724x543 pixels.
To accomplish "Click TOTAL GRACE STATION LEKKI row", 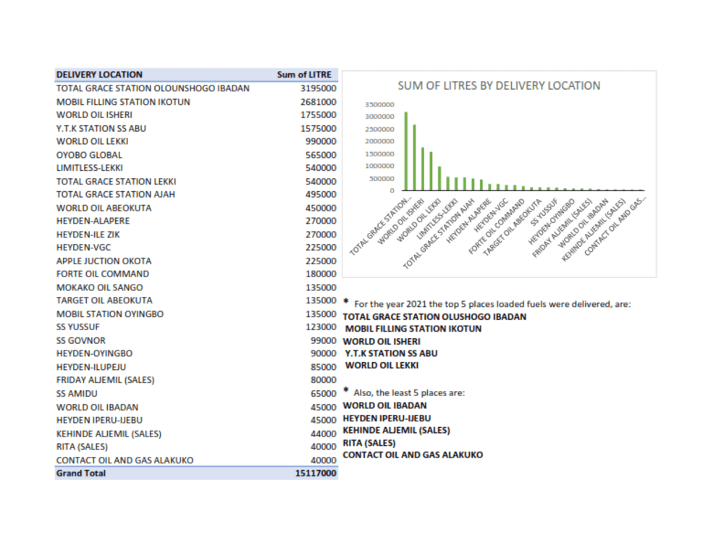I will tap(196, 182).
